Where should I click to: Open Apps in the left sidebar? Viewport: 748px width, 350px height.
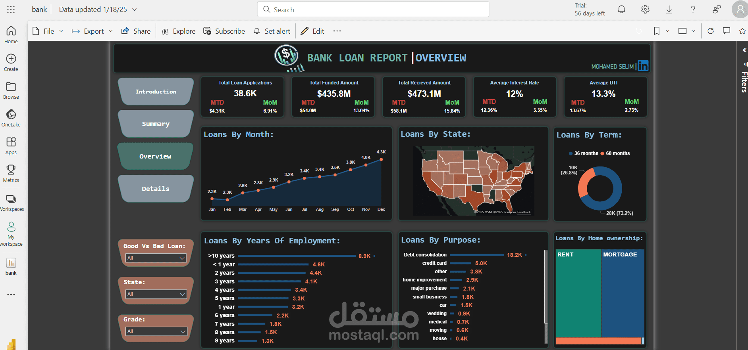tap(11, 146)
